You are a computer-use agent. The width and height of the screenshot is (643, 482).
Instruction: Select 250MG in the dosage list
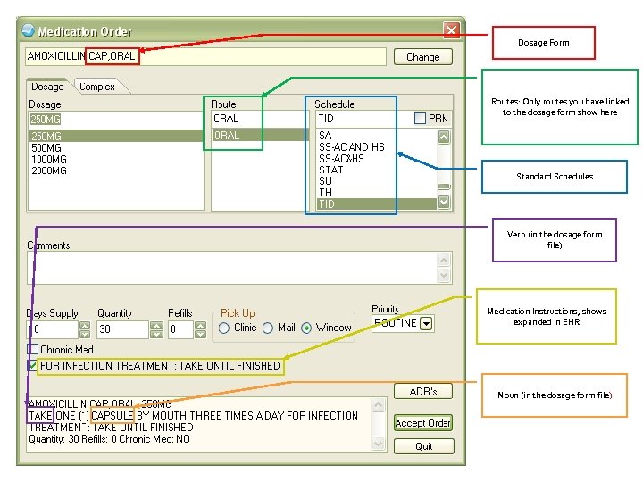115,136
